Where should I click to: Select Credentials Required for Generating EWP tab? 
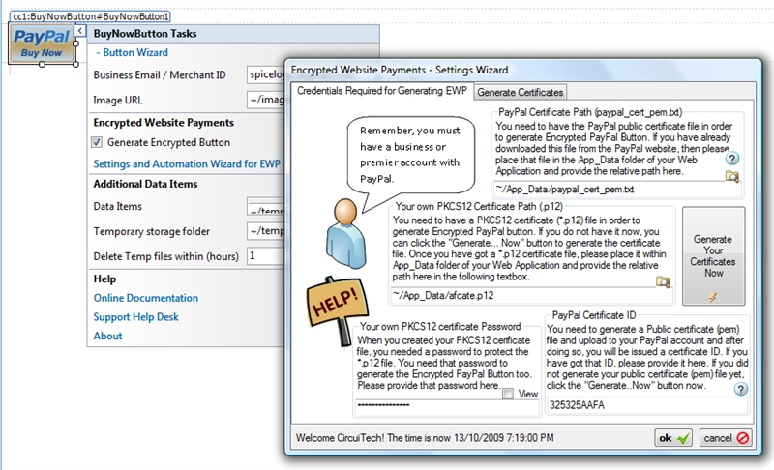(381, 91)
